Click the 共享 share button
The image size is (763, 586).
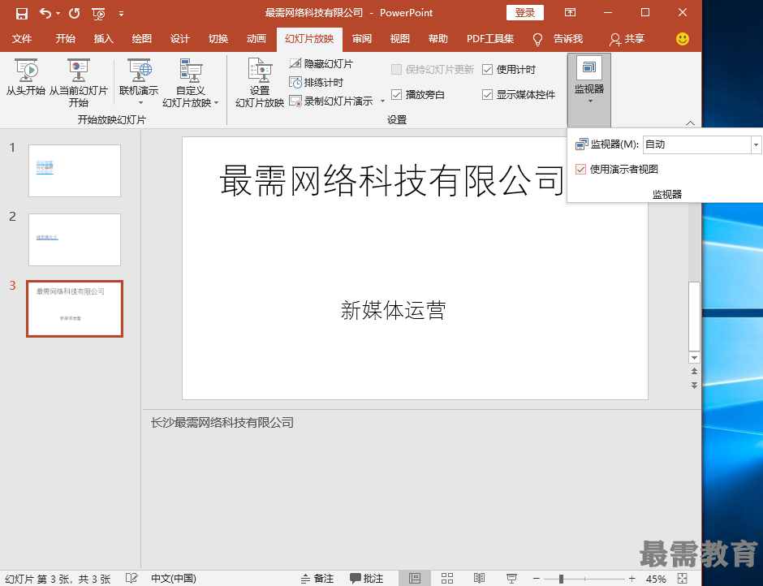627,39
